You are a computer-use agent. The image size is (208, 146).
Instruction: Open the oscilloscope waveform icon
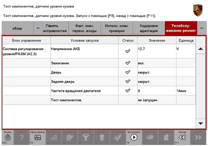[49, 138]
